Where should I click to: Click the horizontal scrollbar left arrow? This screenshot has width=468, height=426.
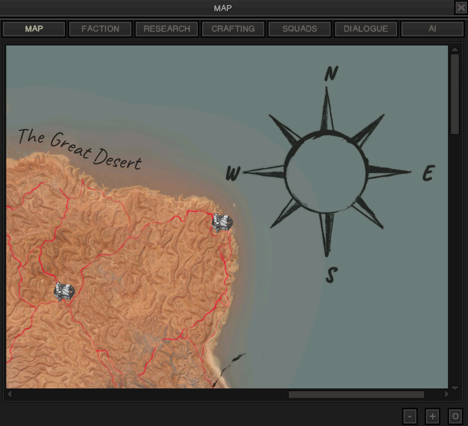coord(9,394)
